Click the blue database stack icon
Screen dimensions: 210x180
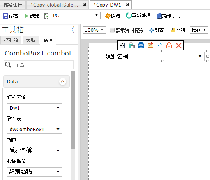tap(141, 45)
